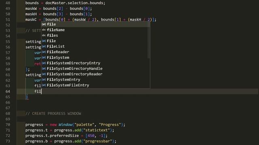The image size is (259, 145).
Task: Click the variable icon beside 'file'
Action: click(44, 24)
